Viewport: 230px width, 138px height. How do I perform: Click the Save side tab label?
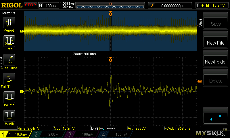[x=200, y=23]
